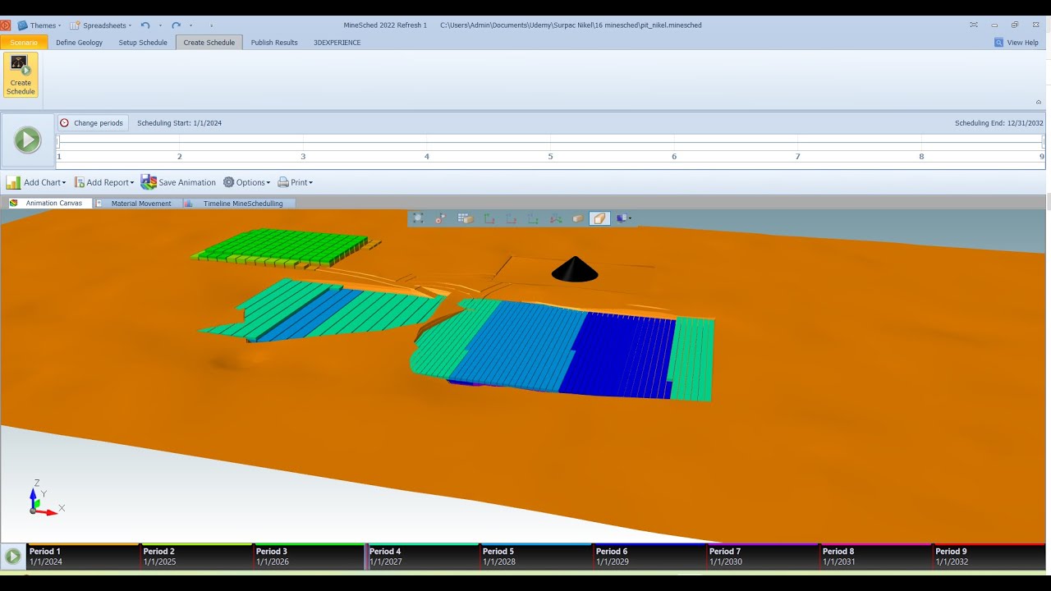
Task: Click the block grid display icon
Action: tap(465, 218)
